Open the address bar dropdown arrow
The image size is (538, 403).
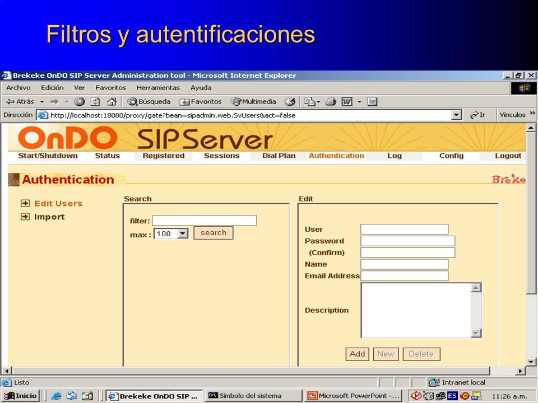tap(456, 115)
